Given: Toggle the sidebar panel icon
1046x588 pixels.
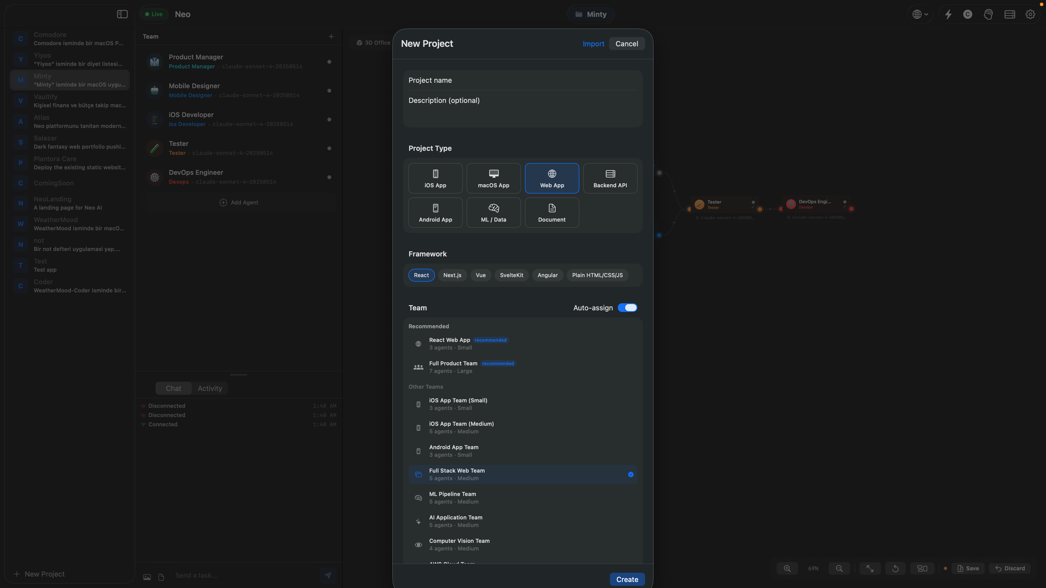Looking at the screenshot, I should click(122, 14).
